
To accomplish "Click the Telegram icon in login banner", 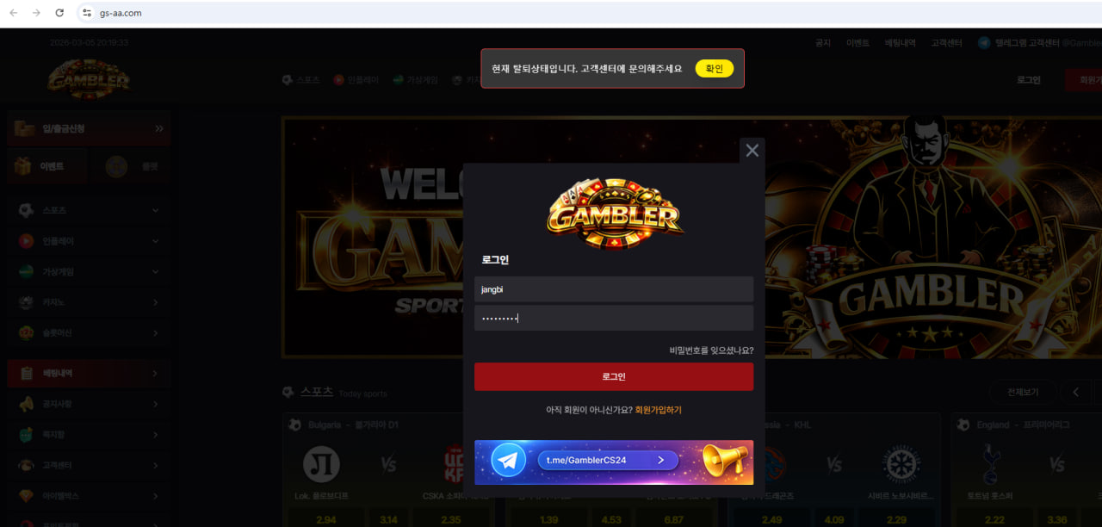I will 509,461.
